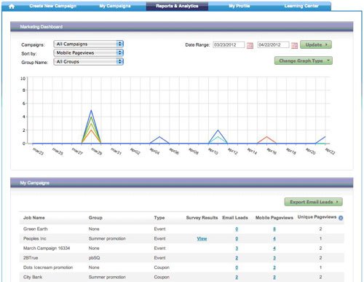Open the Sort by Mobile Pageviews dropdown
The image size is (364, 282).
[x=89, y=52]
